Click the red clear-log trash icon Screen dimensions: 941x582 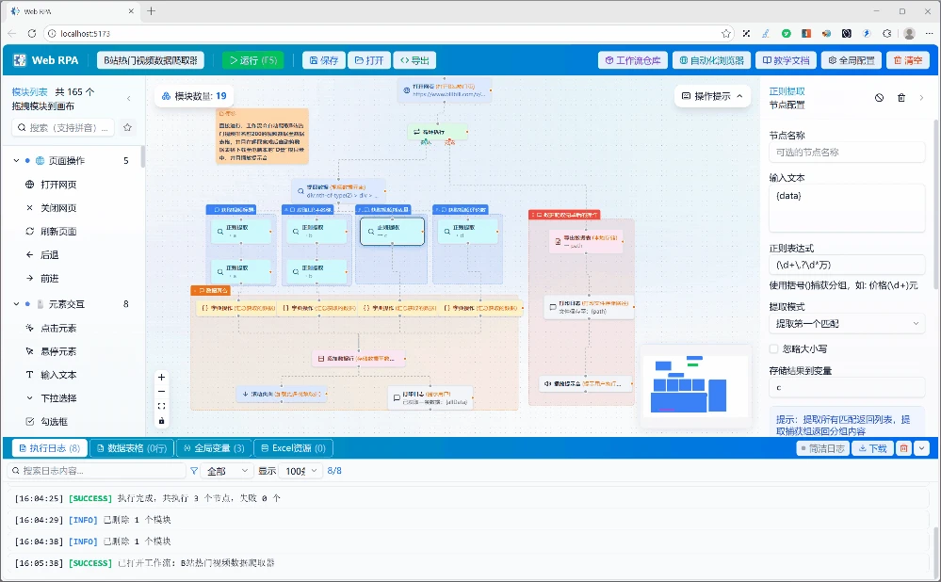903,448
